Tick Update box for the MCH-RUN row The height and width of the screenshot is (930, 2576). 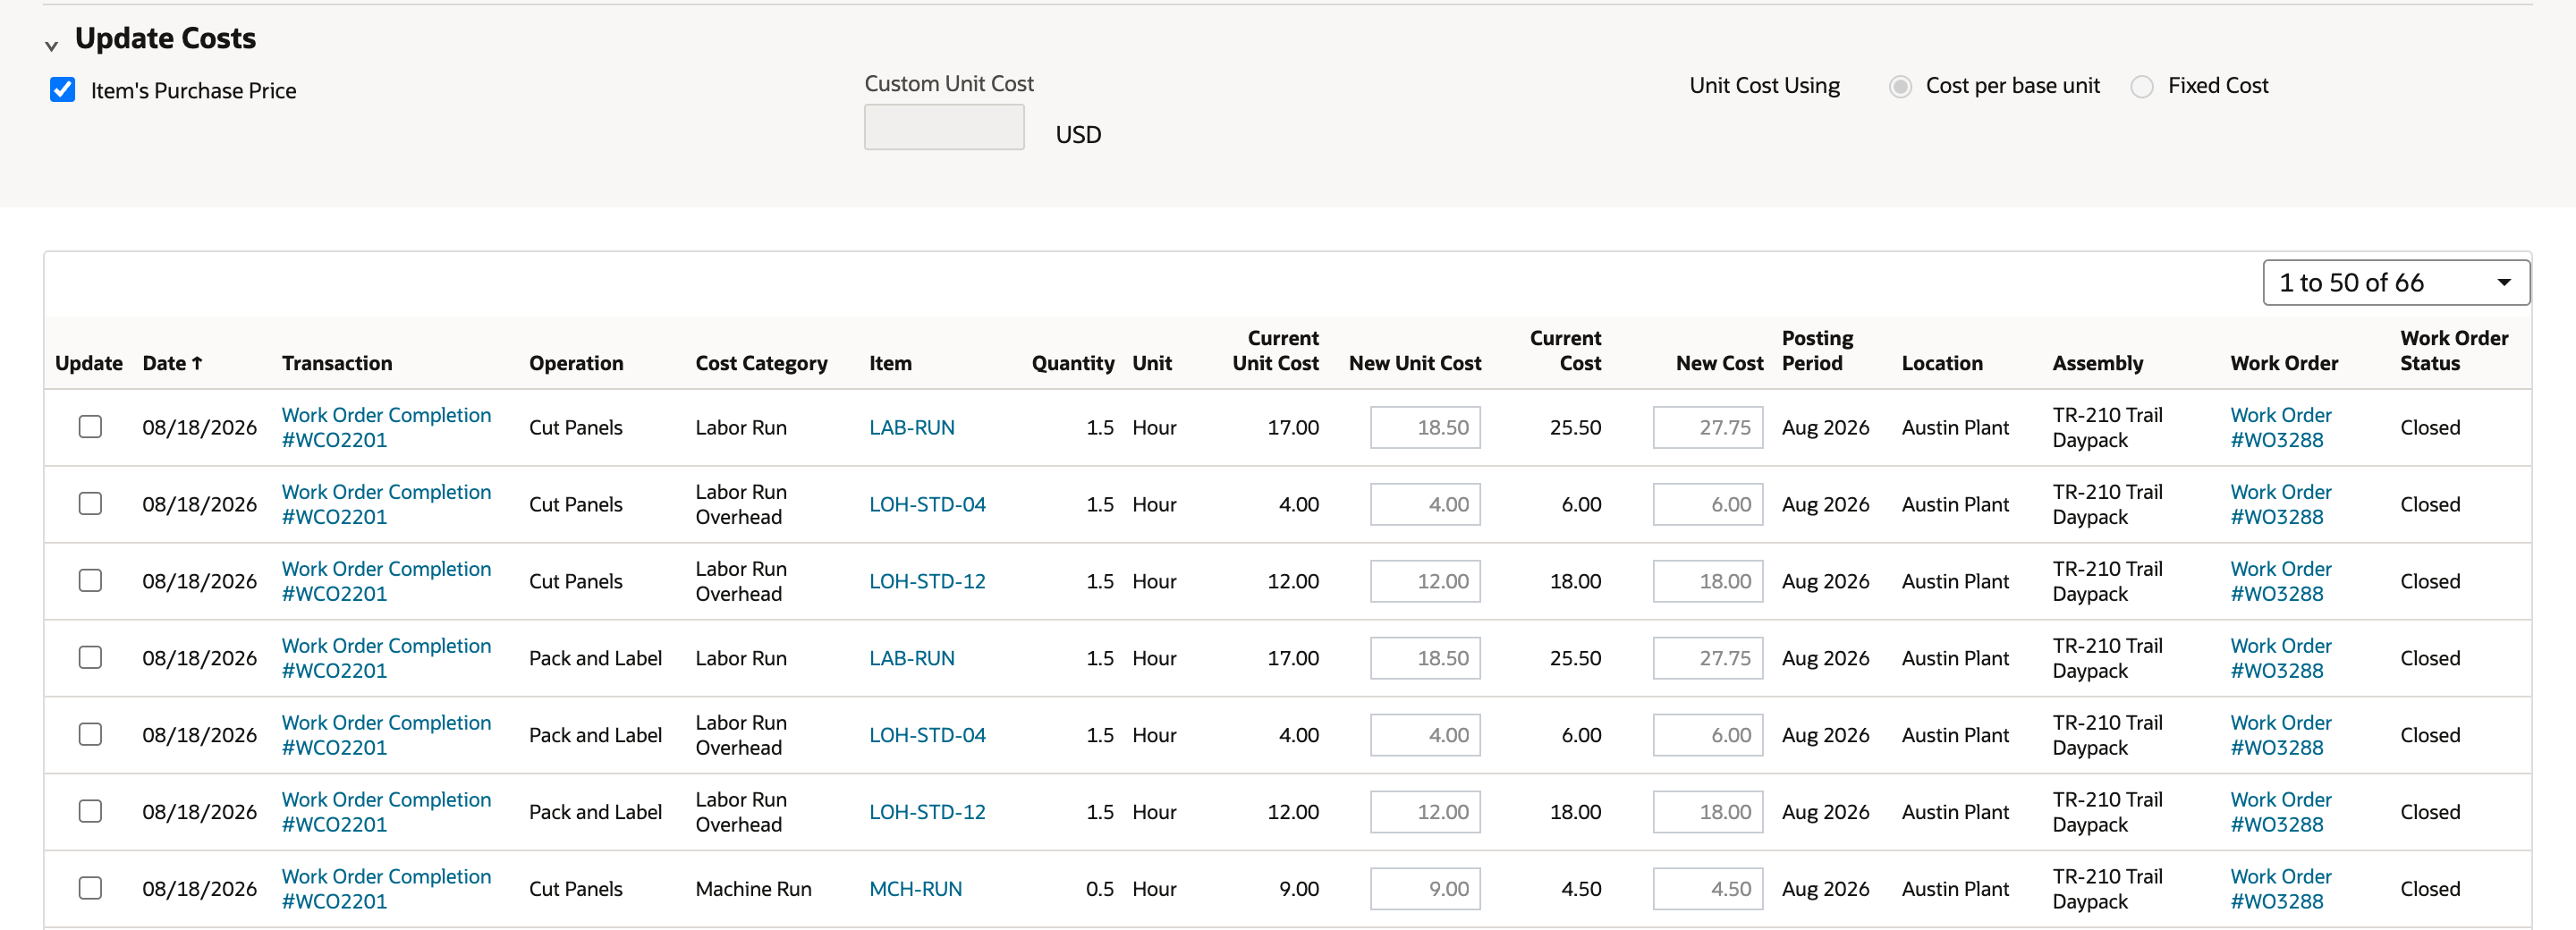(91, 888)
